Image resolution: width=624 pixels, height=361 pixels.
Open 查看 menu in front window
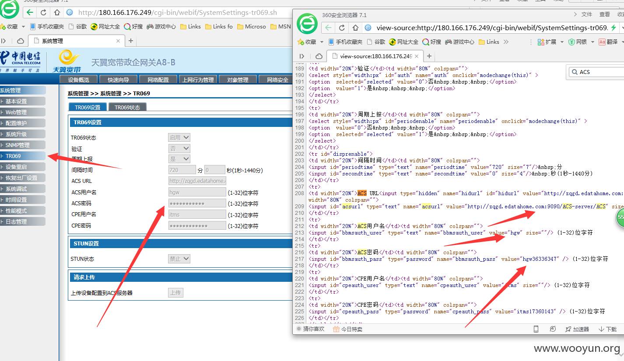click(x=604, y=14)
